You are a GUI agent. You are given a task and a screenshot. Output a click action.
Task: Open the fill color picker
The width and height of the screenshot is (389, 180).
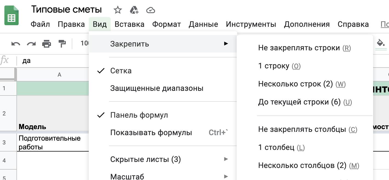click(381, 43)
